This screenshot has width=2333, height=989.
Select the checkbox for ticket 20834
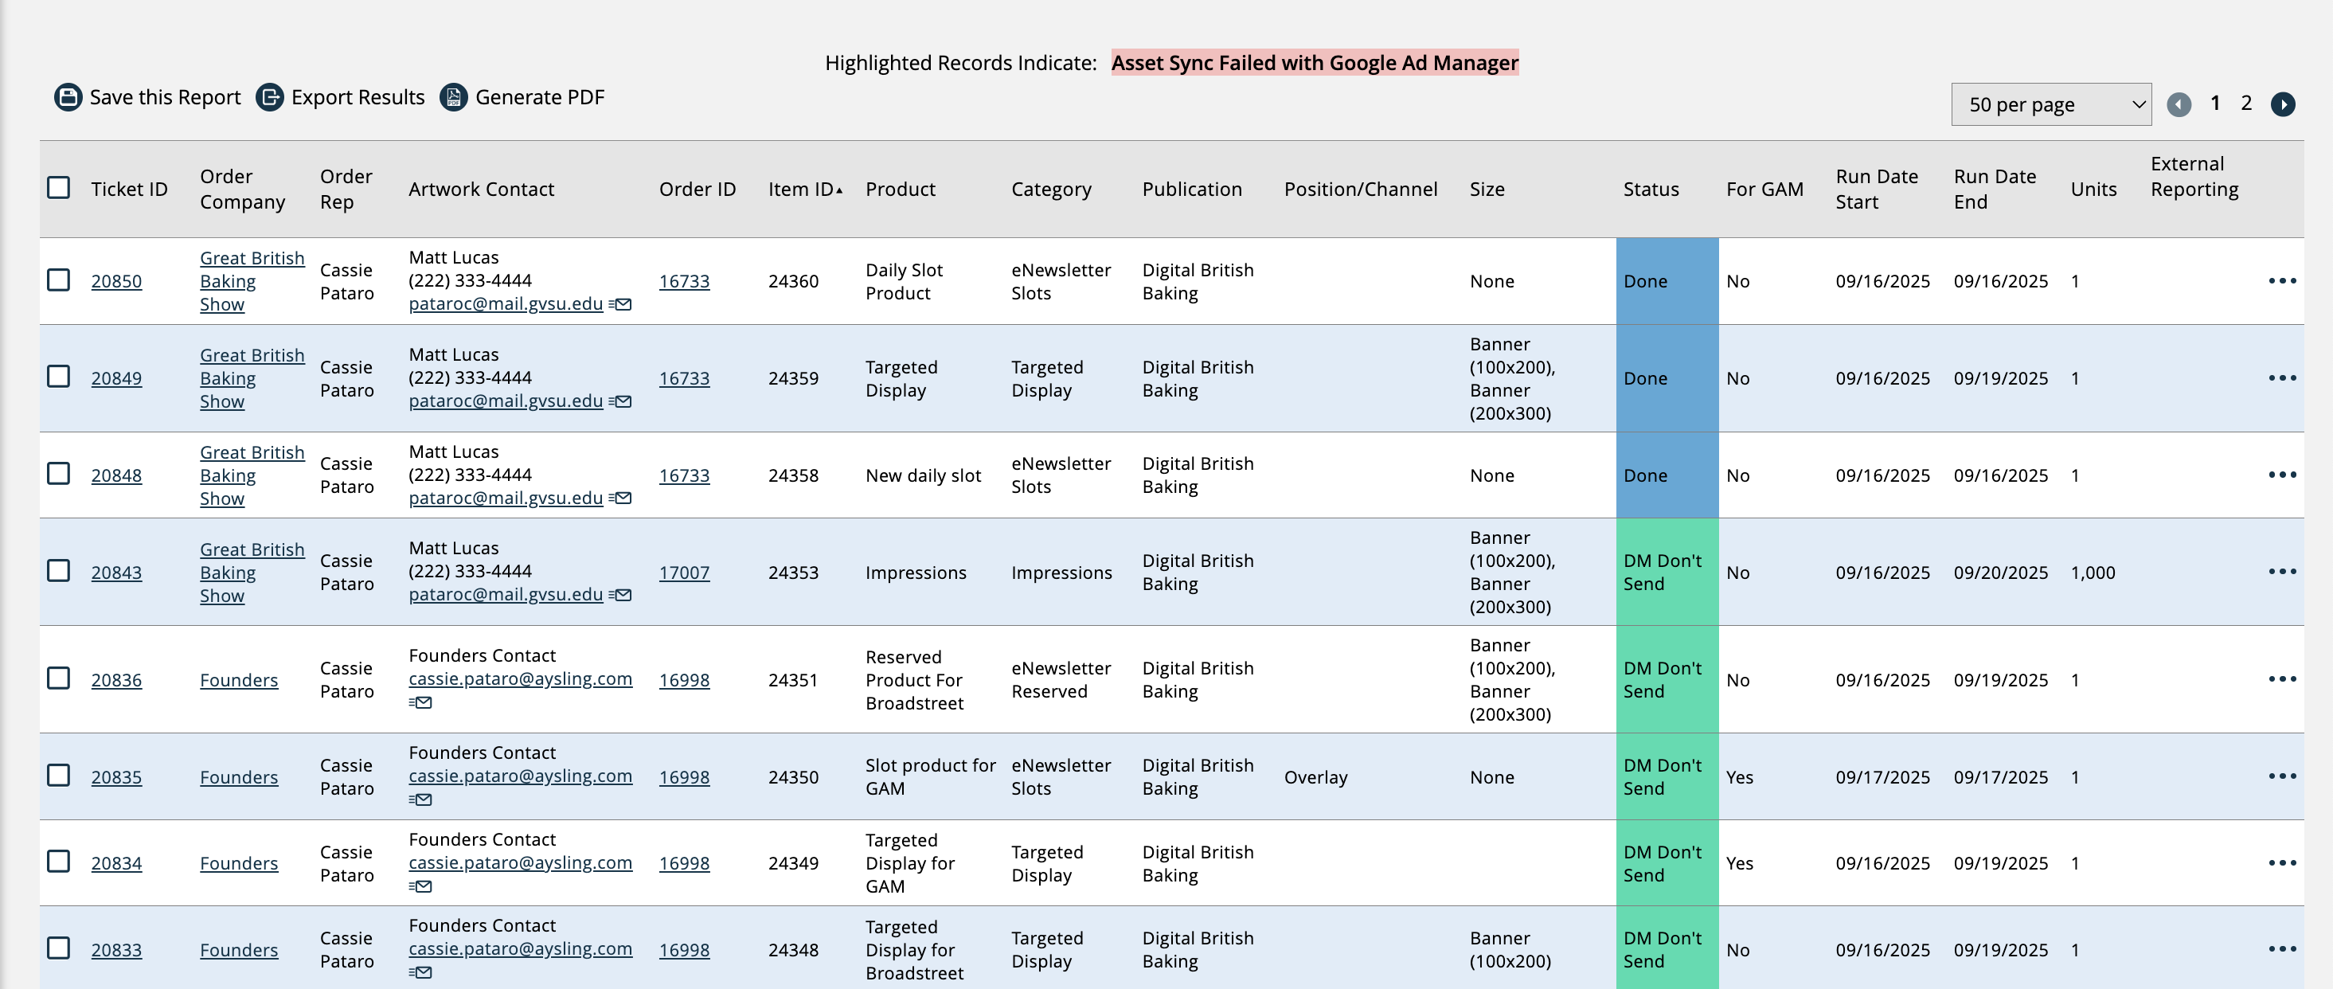coord(59,862)
